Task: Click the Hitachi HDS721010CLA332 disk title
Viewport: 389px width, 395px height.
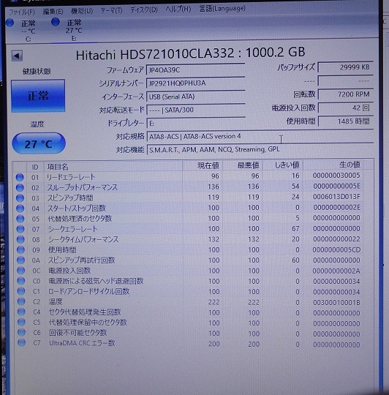Action: [191, 53]
